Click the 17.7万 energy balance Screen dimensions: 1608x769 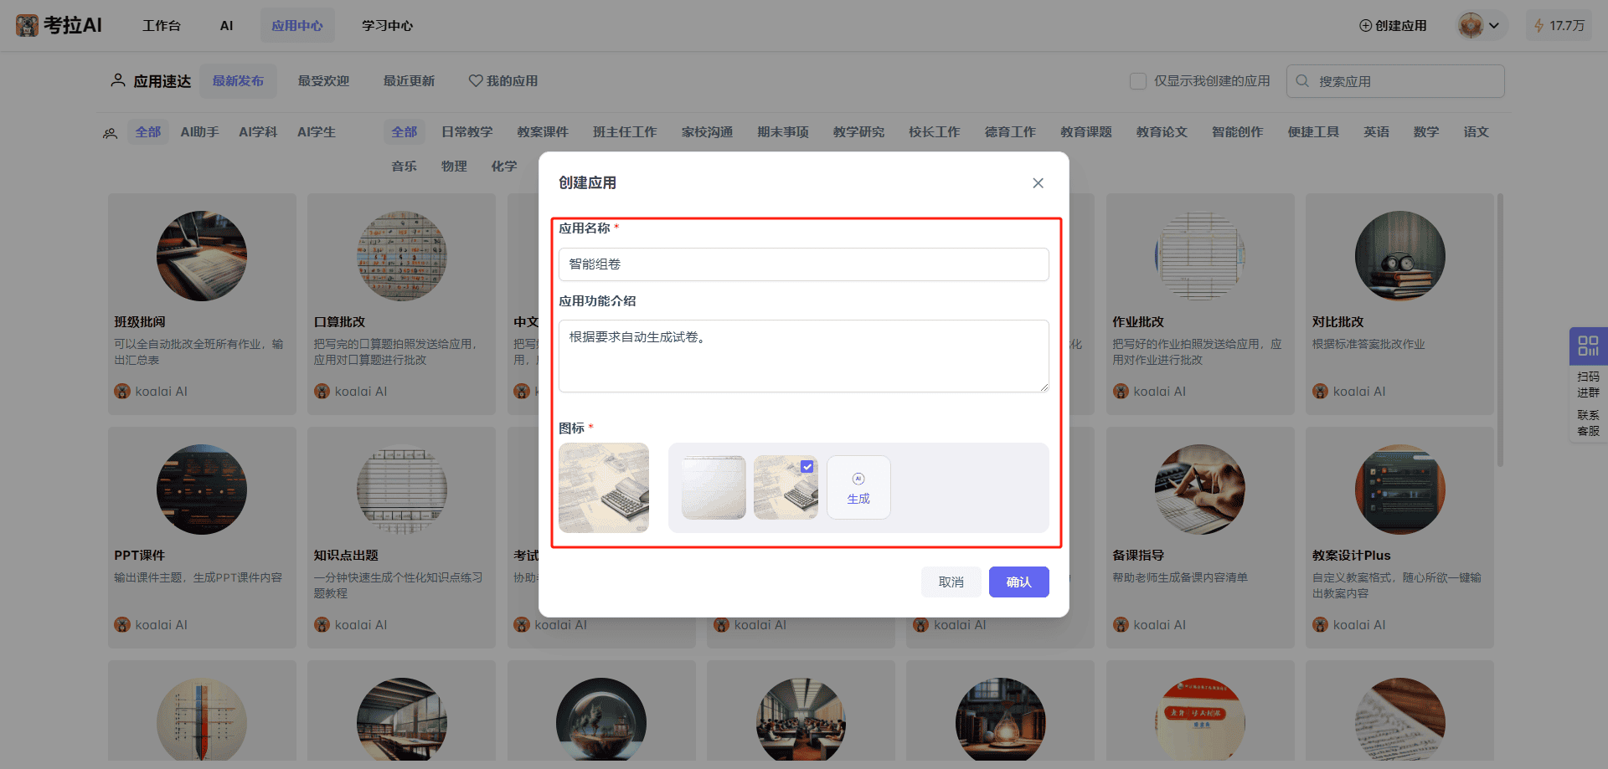click(x=1559, y=26)
